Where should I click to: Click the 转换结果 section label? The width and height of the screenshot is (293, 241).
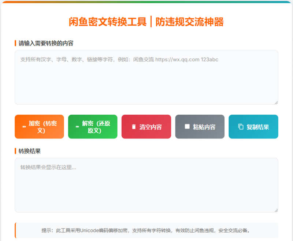tap(27, 151)
